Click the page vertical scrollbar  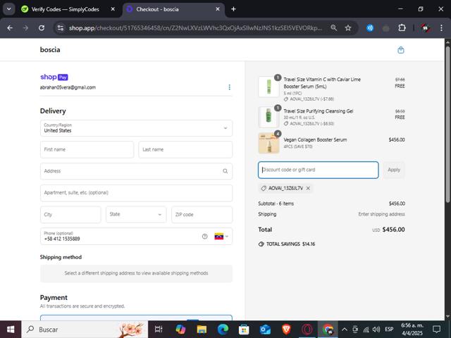(447, 124)
